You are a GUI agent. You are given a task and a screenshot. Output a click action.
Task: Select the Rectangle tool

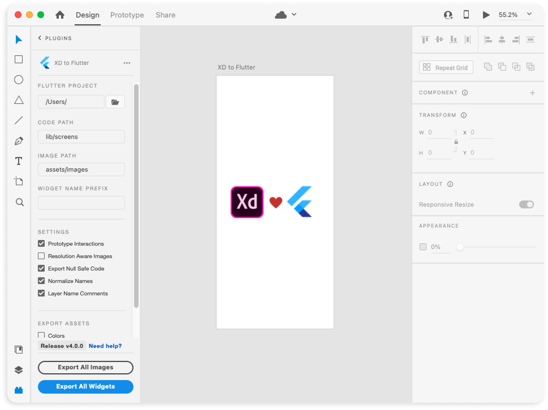click(x=19, y=59)
